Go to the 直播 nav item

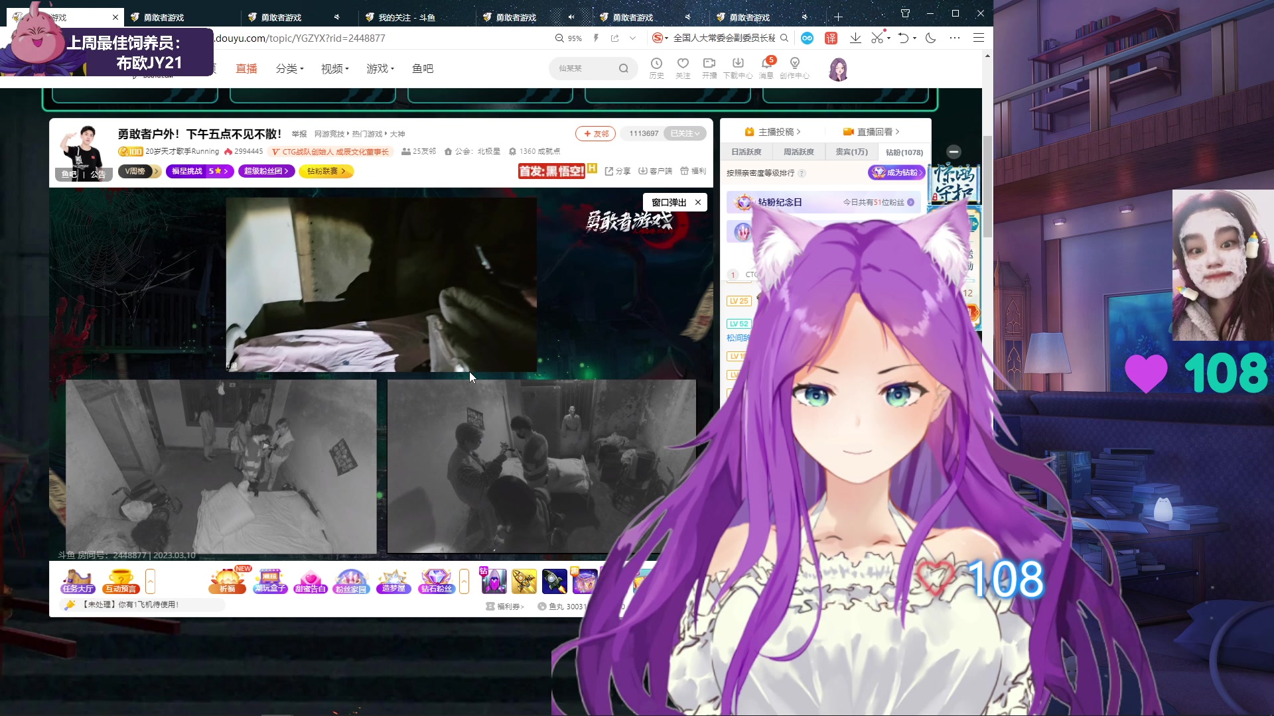point(246,68)
